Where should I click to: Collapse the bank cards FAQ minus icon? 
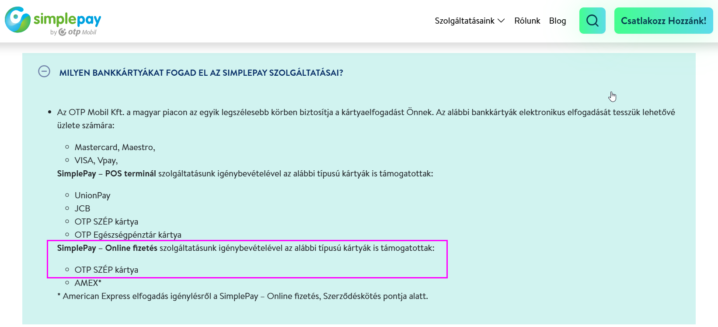[44, 71]
